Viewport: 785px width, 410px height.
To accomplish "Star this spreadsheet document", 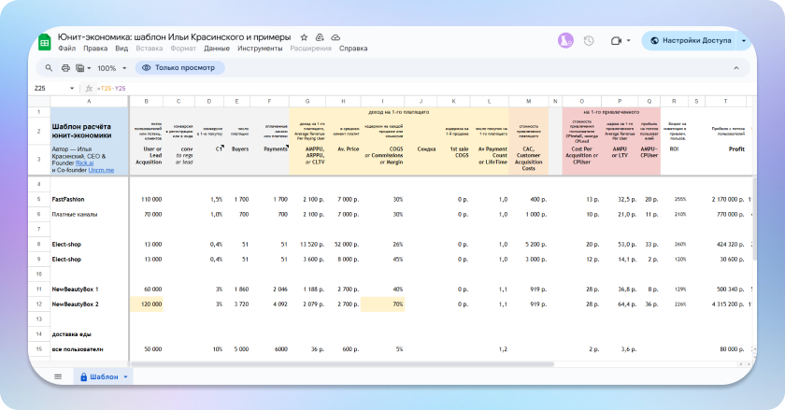I will coord(305,35).
